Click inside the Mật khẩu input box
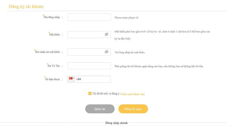The image size is (234, 126). pyautogui.click(x=85, y=34)
